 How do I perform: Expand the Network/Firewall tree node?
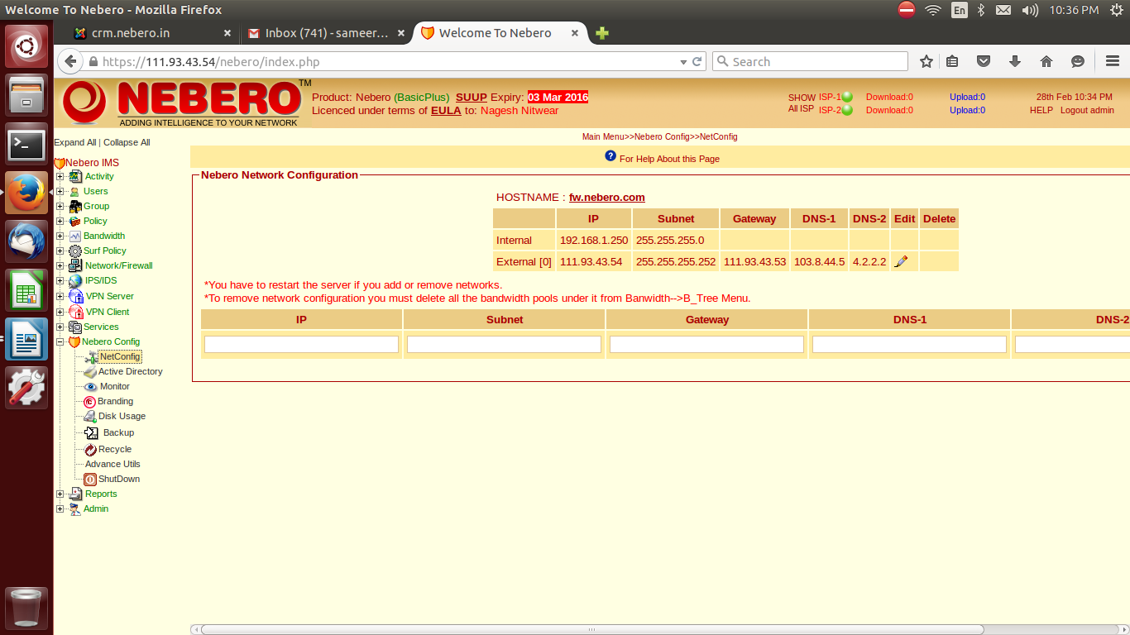point(60,265)
